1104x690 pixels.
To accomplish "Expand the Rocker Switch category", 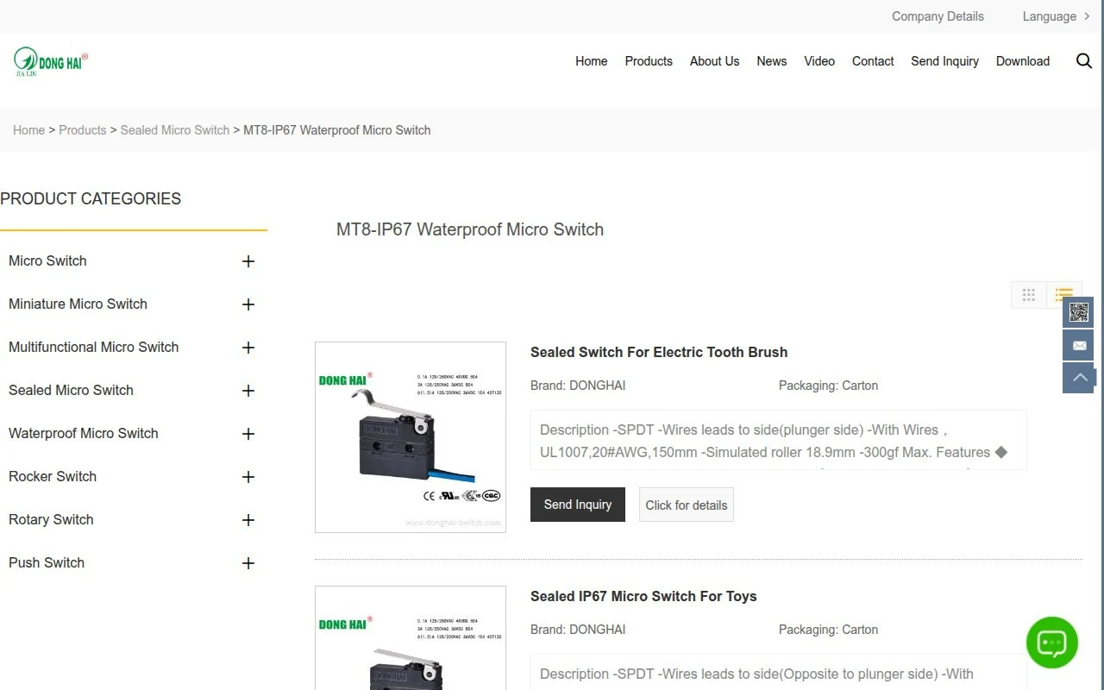I will coord(248,477).
